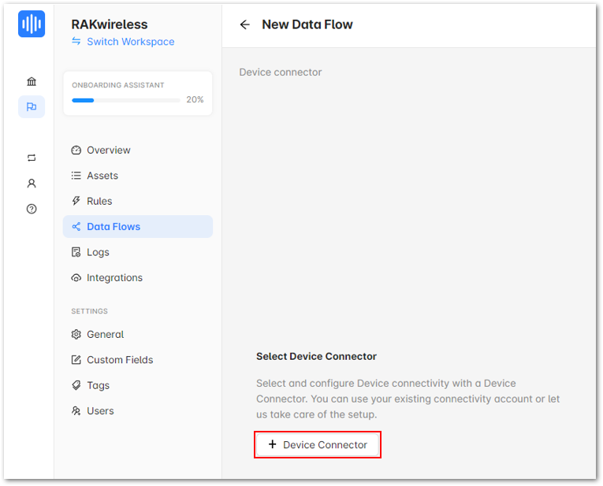Open the help question mark icon
This screenshot has width=603, height=486.
pos(32,209)
